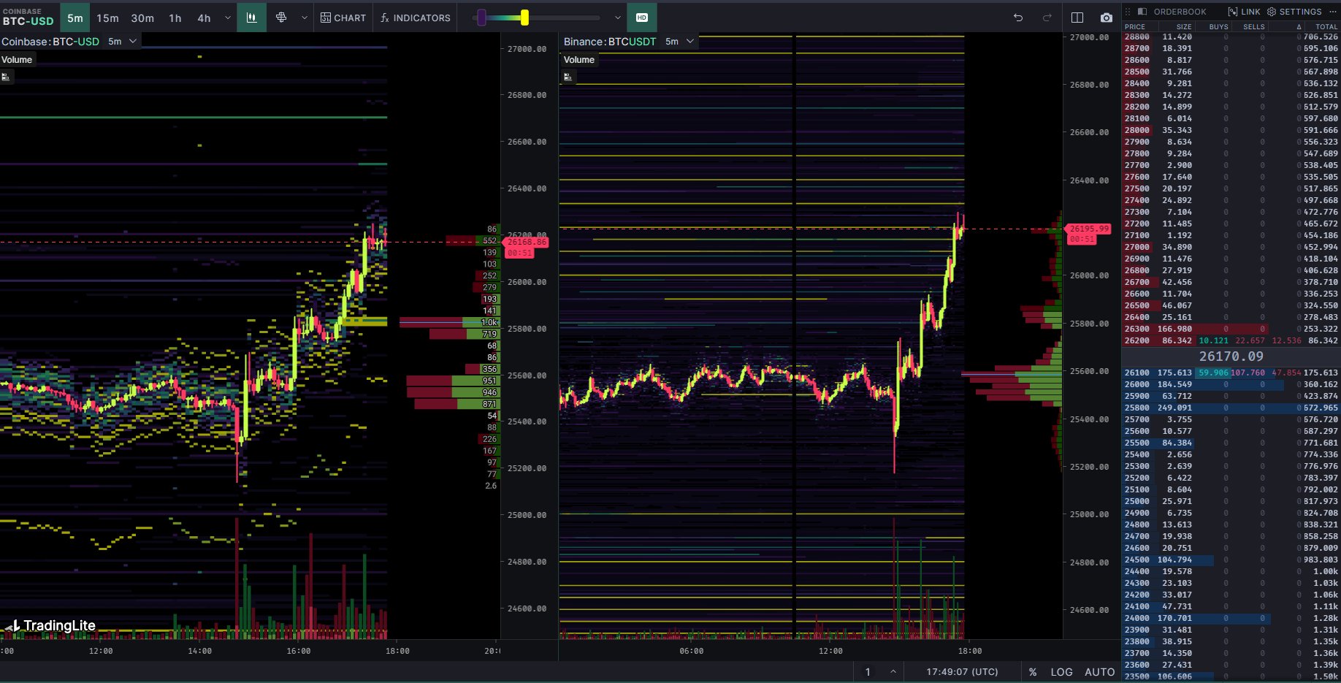Click the 24000 bid row in orderbook
Viewport: 1341px width, 683px height.
tap(1231, 618)
